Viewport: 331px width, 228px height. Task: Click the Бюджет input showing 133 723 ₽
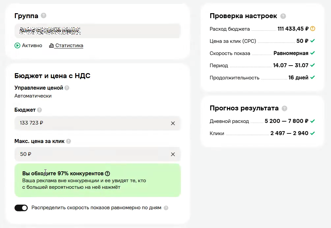click(98, 123)
